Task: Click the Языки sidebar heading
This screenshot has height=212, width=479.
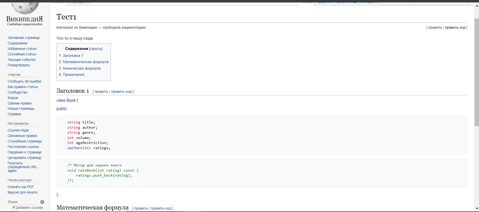Action: tap(13, 202)
